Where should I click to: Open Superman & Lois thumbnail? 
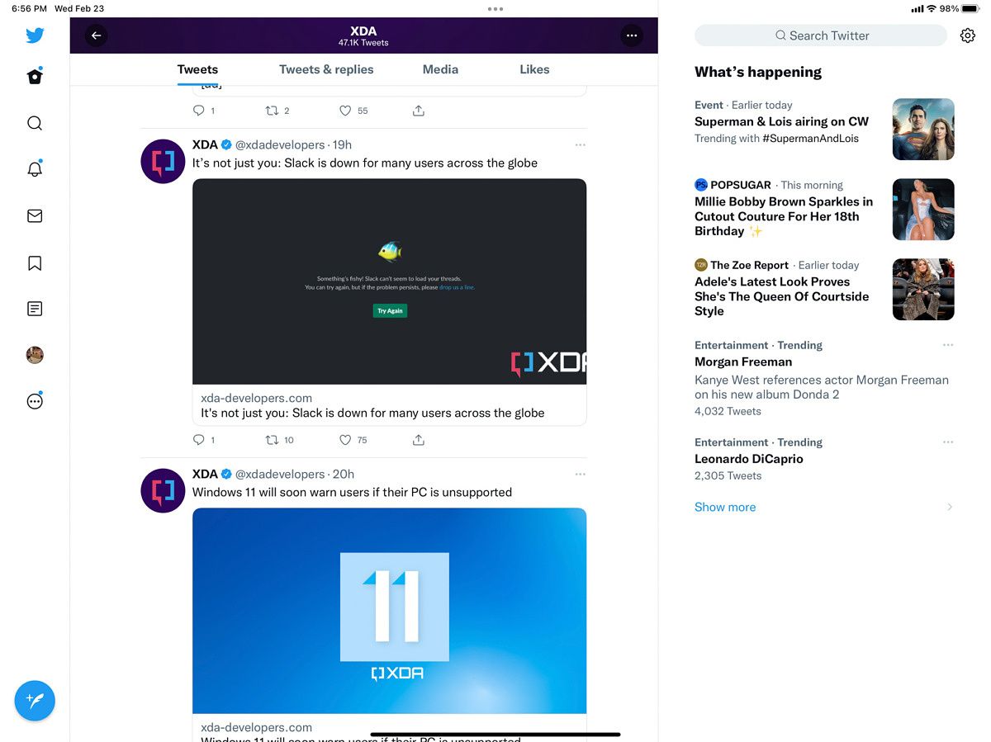point(923,130)
